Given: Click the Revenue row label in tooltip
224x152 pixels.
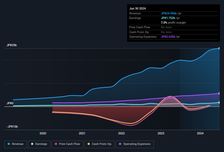Looking at the screenshot, I should pyautogui.click(x=135, y=13).
